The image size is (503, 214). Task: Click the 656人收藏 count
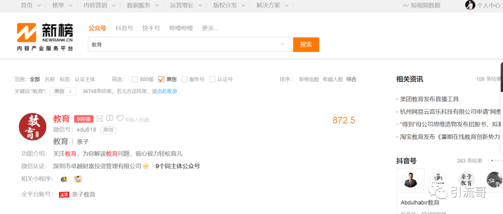[x=137, y=120]
